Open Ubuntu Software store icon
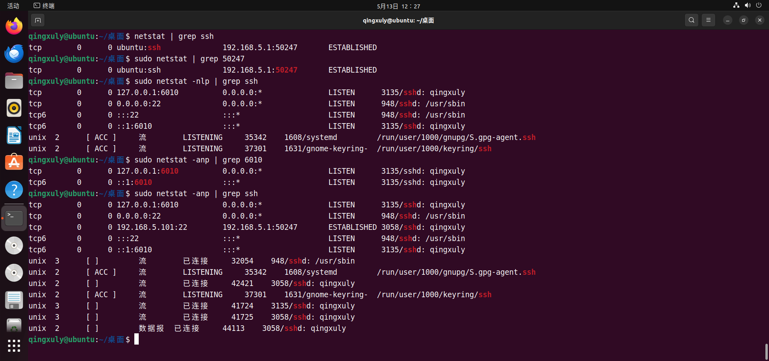This screenshot has width=769, height=361. [x=14, y=162]
